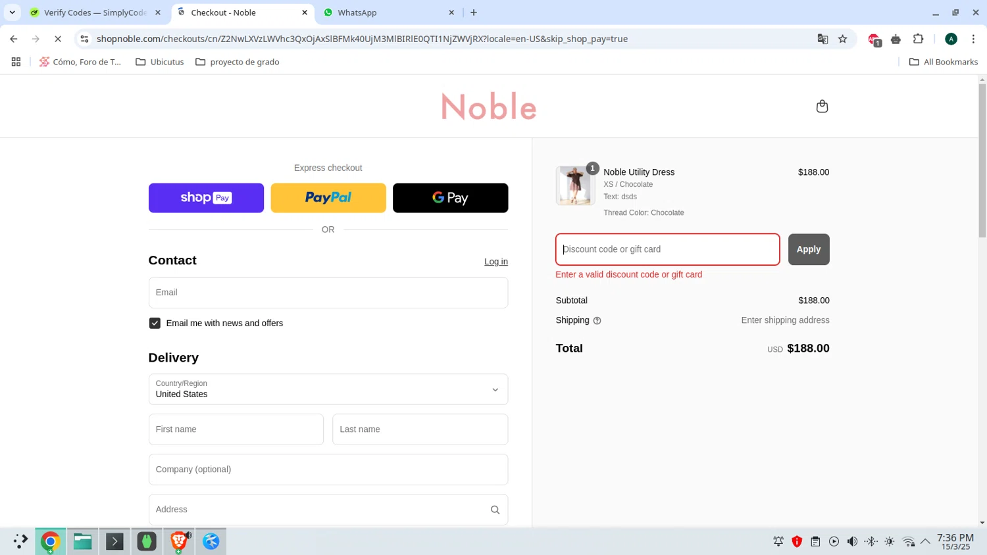Open the proyecto de grado bookmarks folder
Image resolution: width=987 pixels, height=555 pixels.
(238, 62)
